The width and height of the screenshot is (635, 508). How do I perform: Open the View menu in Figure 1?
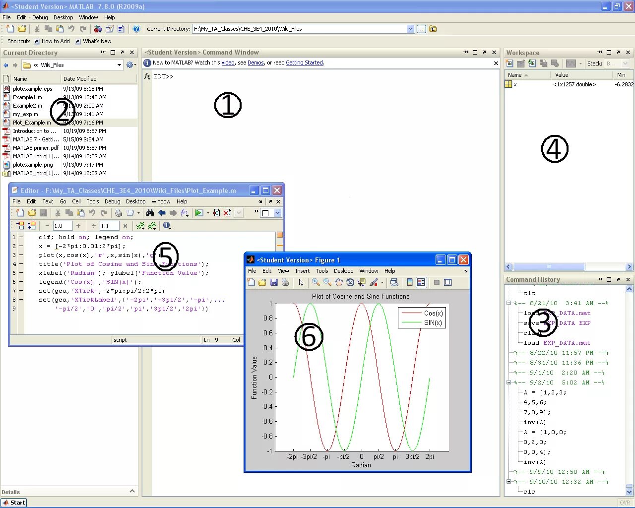(283, 271)
